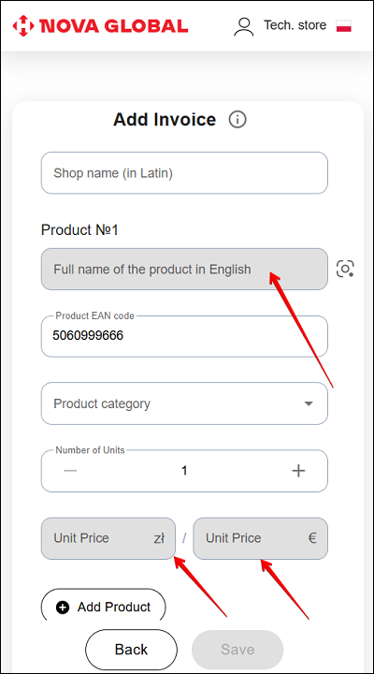374x674 pixels.
Task: Open the info icon beside Add Invoice
Action: pyautogui.click(x=237, y=120)
